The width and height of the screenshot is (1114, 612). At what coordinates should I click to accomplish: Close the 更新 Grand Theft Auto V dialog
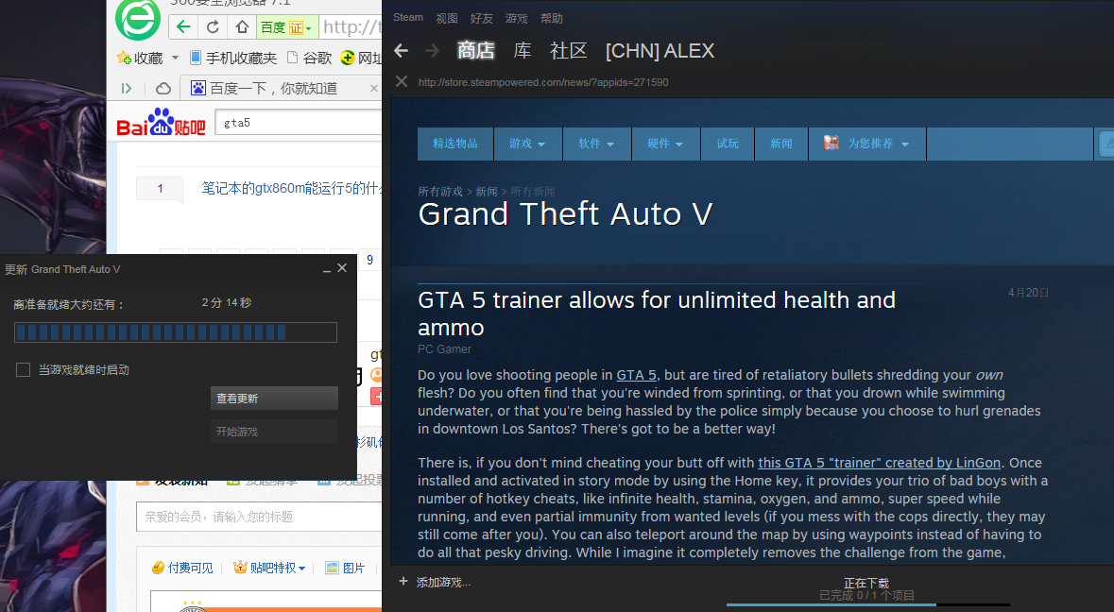coord(342,268)
